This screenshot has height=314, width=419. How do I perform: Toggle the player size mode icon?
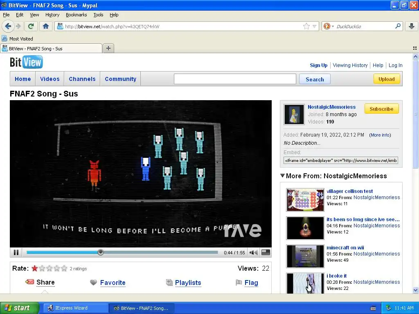(x=266, y=252)
